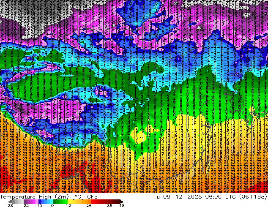Screen dimensions: 268x207
Task: Click the '[°C]' unit label
Action: [x=78, y=197]
